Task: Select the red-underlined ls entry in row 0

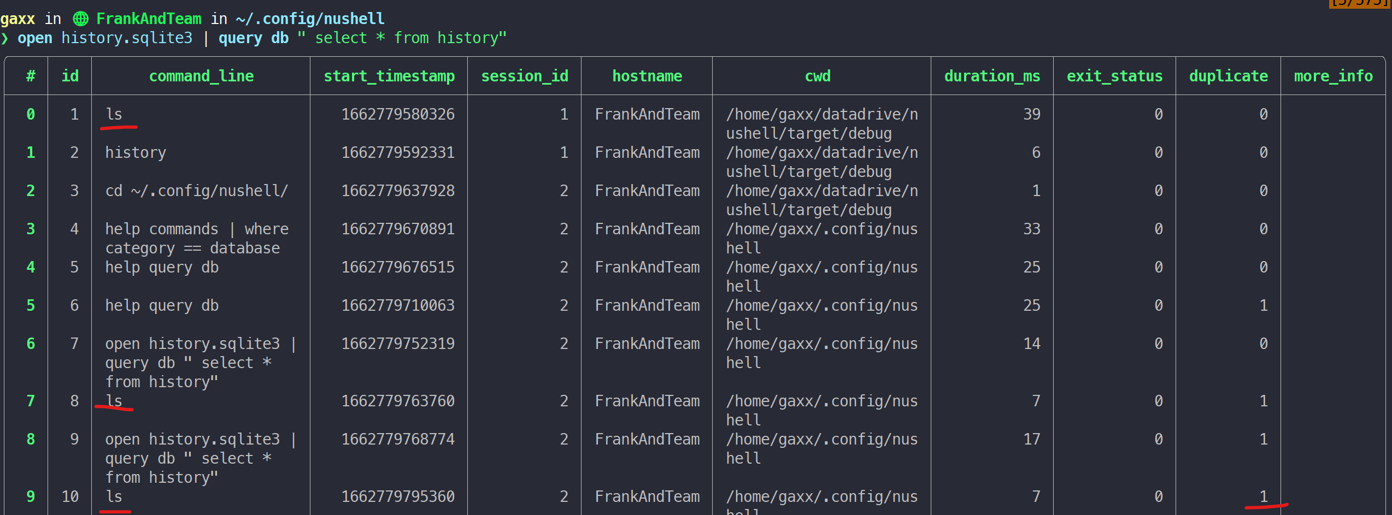Action: (x=114, y=114)
